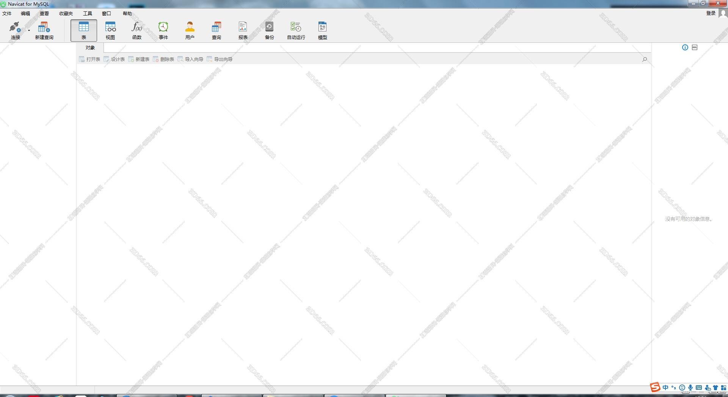Select the 对象 tab

(x=90, y=48)
